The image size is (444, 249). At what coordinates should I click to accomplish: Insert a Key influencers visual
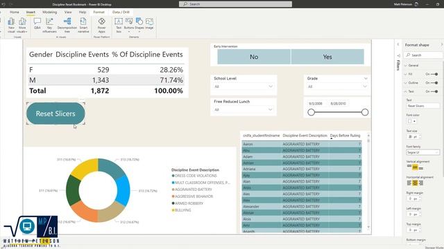coord(49,25)
